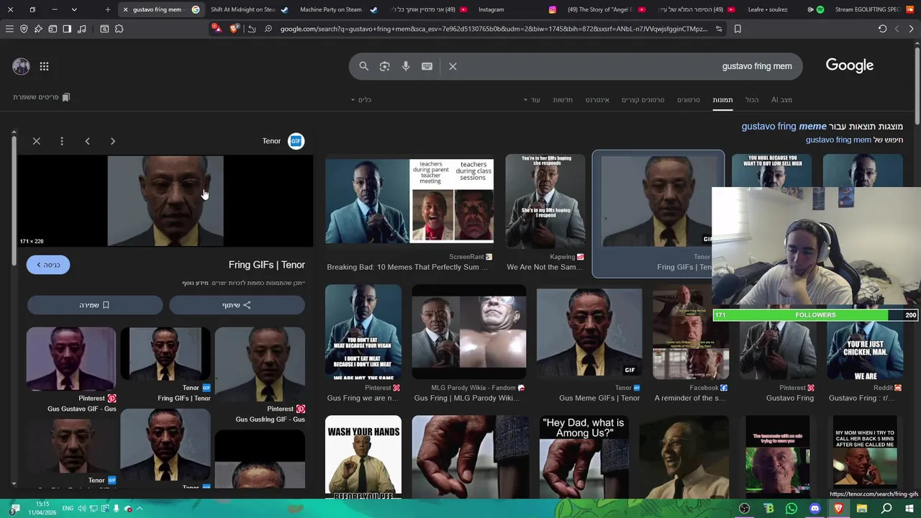Click the Save button in preview
The width and height of the screenshot is (921, 518).
[95, 305]
